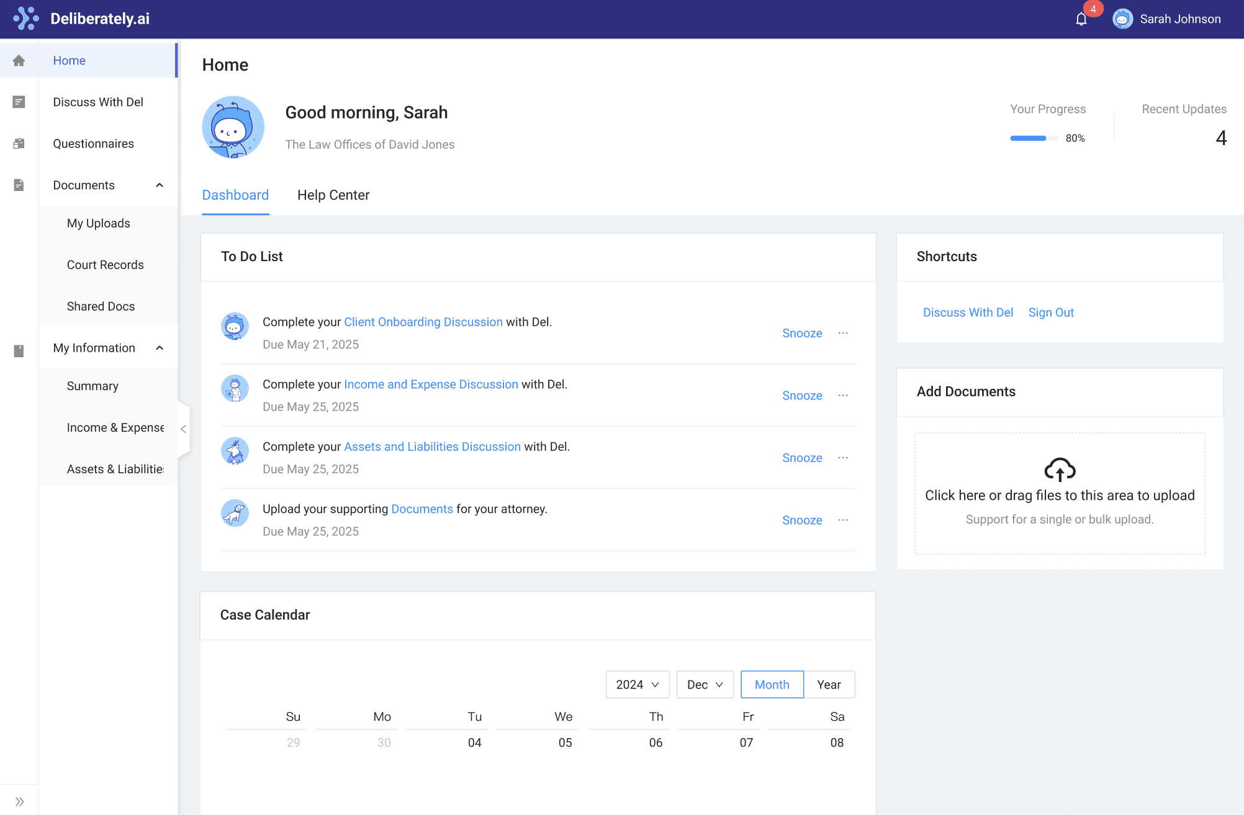
Task: Open the notifications bell
Action: (1081, 19)
